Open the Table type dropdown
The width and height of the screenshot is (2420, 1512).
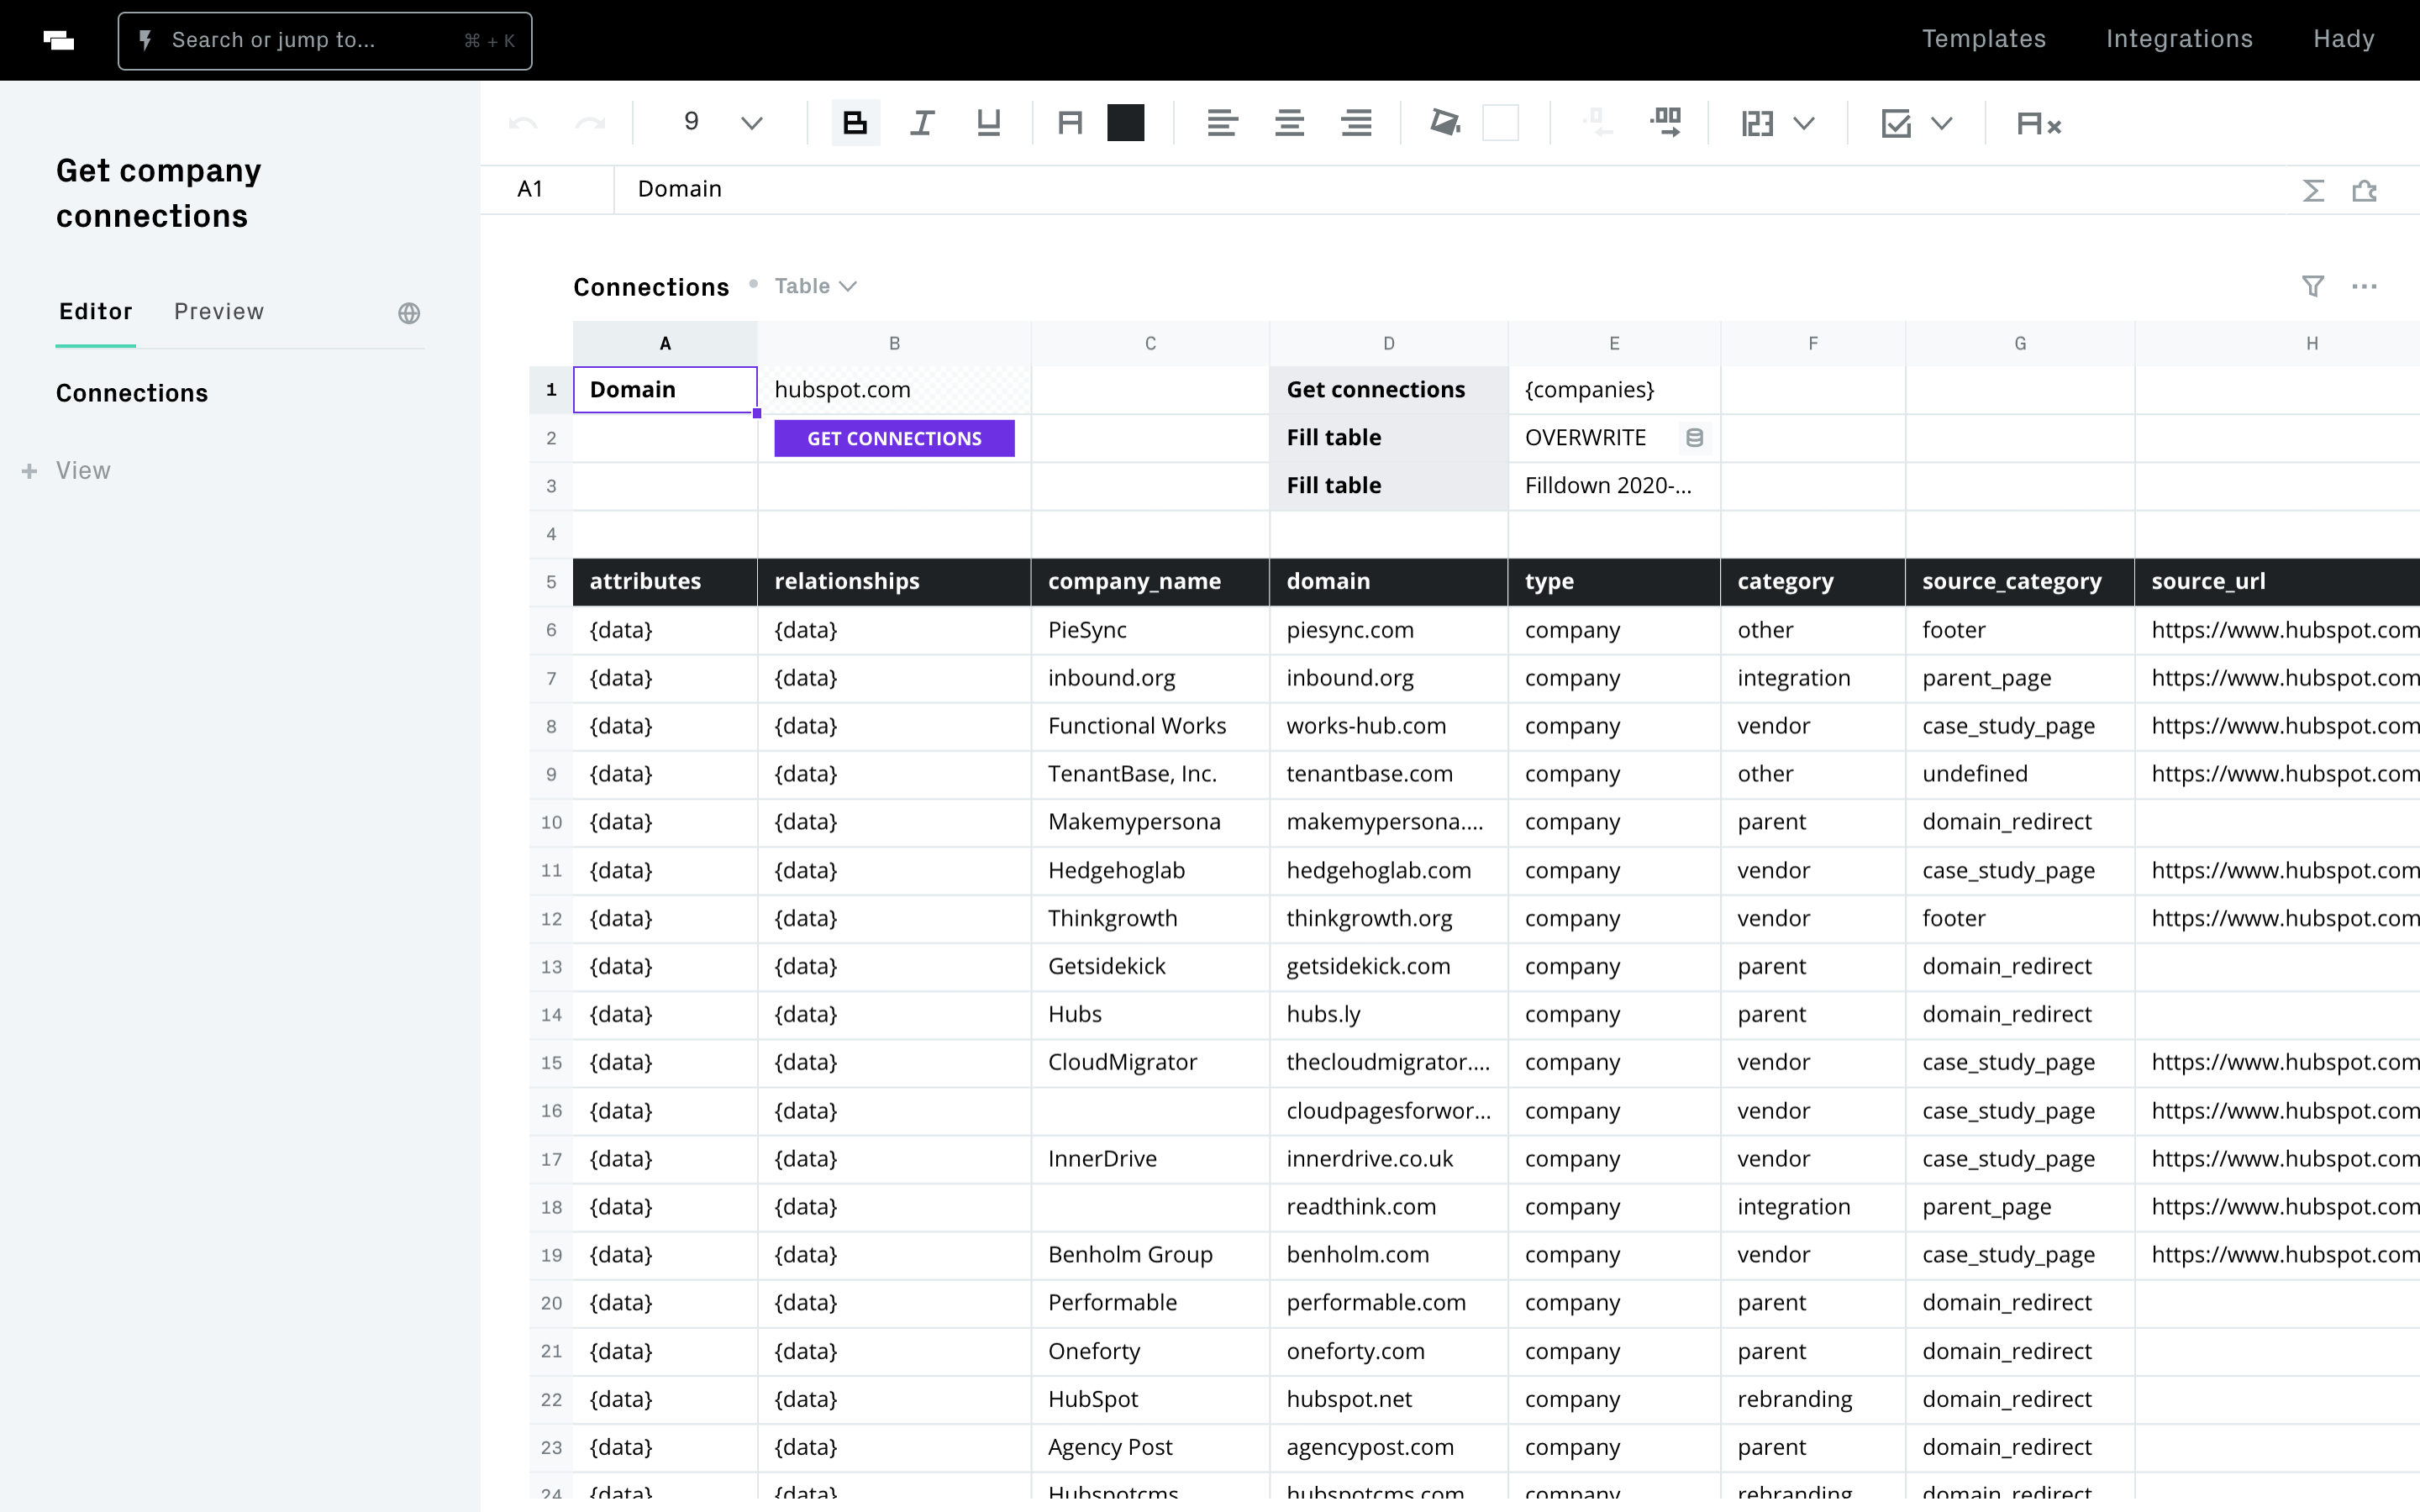click(x=815, y=286)
